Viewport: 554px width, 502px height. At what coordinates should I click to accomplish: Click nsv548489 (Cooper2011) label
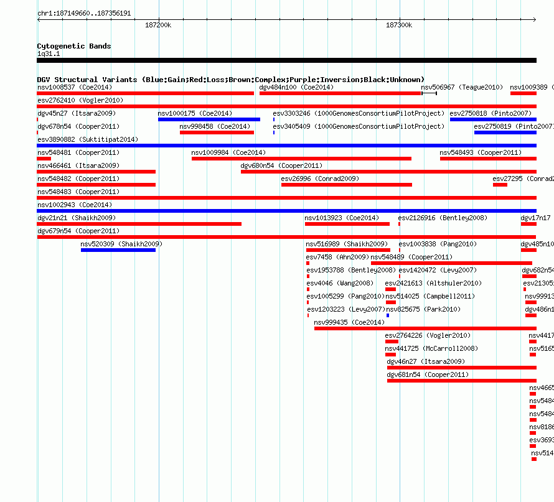point(411,257)
